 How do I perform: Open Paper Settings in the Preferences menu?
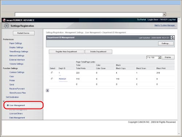pyautogui.click(x=16, y=43)
